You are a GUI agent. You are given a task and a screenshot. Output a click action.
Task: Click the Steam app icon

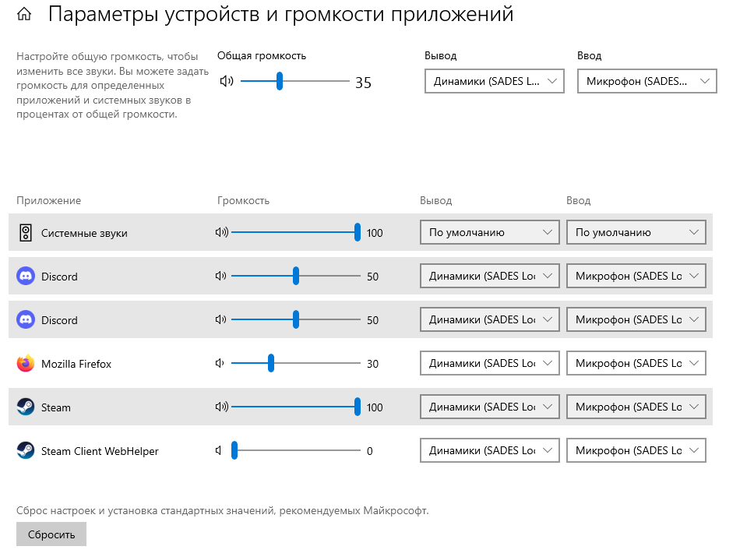[26, 407]
